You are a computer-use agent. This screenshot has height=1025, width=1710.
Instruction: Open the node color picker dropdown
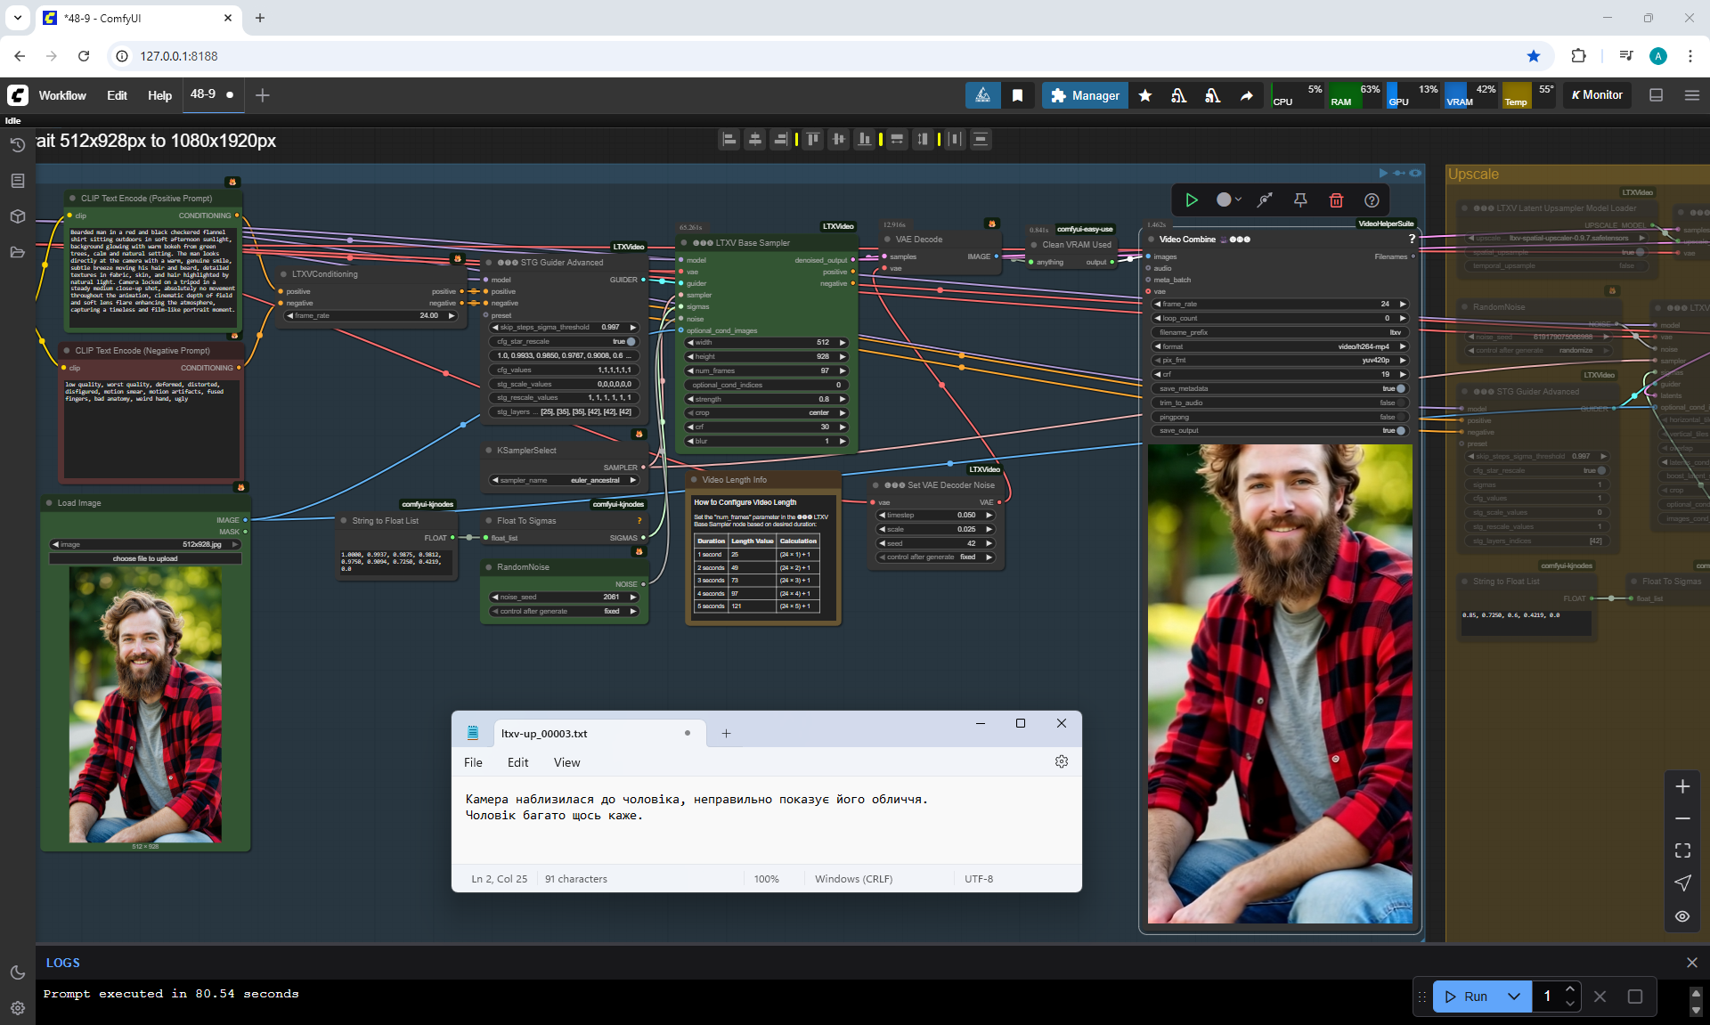pos(1229,200)
